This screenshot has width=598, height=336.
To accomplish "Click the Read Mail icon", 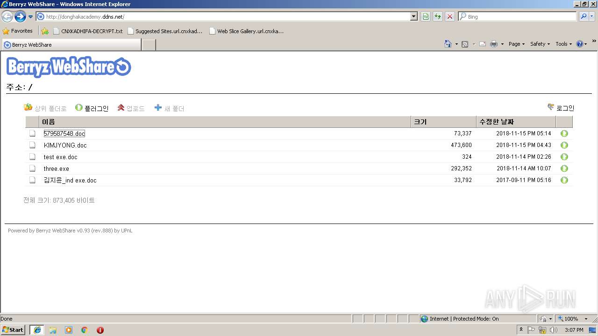I will point(483,44).
